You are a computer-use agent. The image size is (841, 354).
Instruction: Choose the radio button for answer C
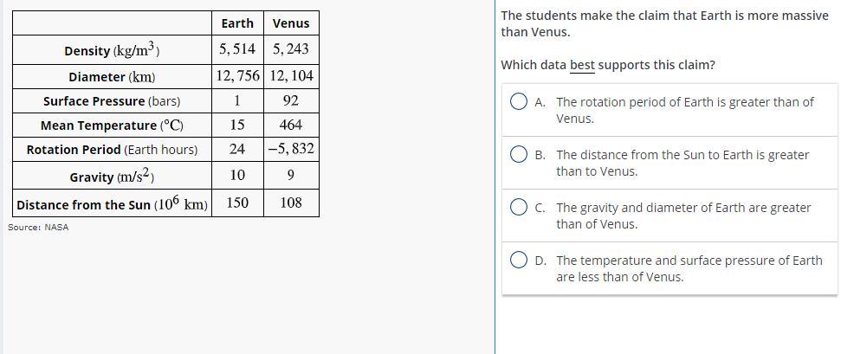tap(519, 208)
